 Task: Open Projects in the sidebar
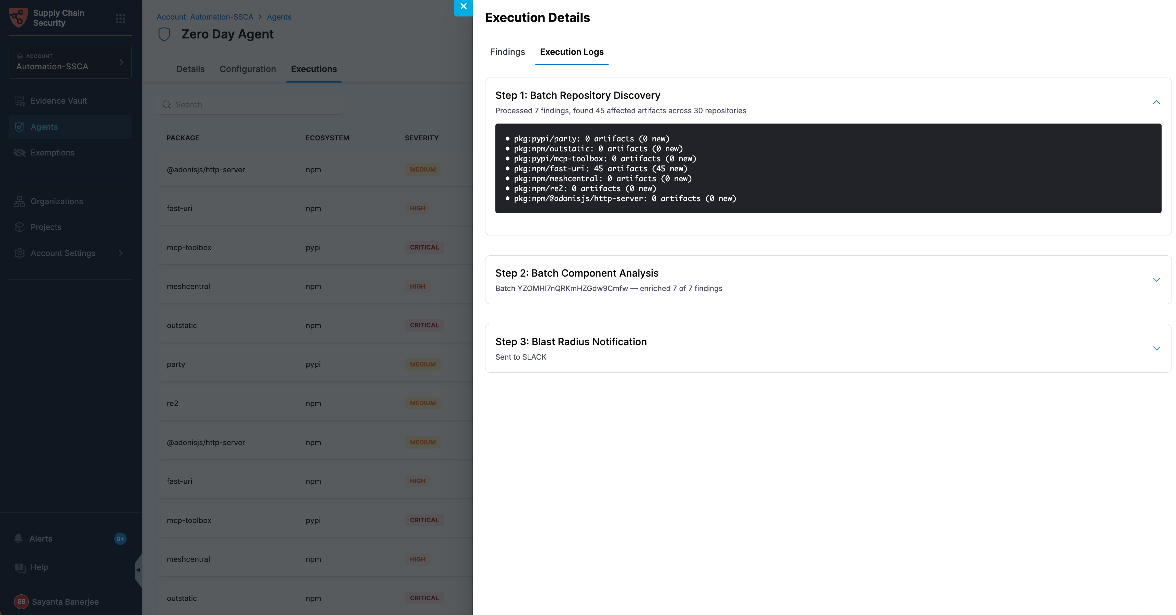click(70, 227)
